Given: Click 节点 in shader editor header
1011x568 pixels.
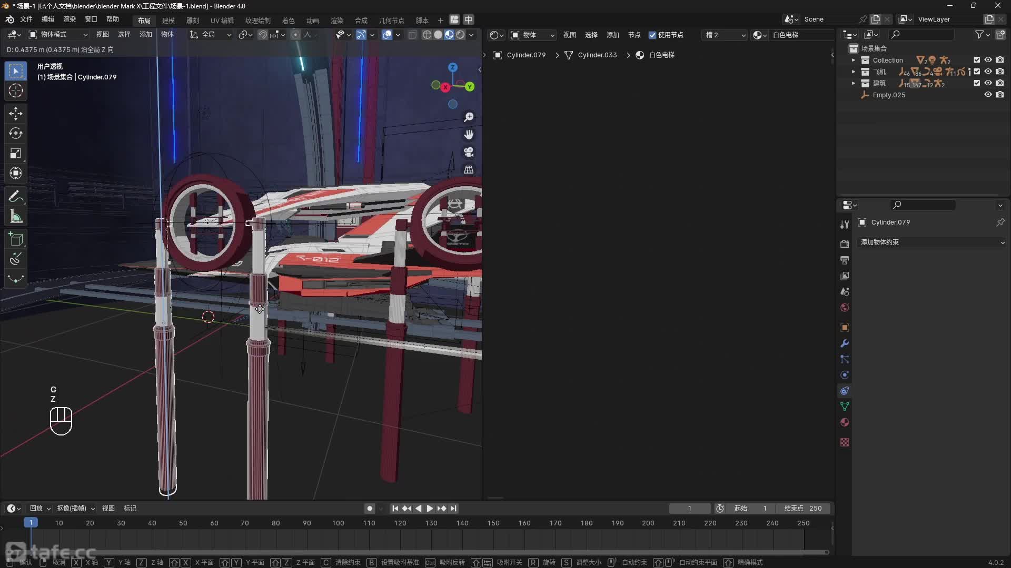Looking at the screenshot, I should tap(635, 35).
